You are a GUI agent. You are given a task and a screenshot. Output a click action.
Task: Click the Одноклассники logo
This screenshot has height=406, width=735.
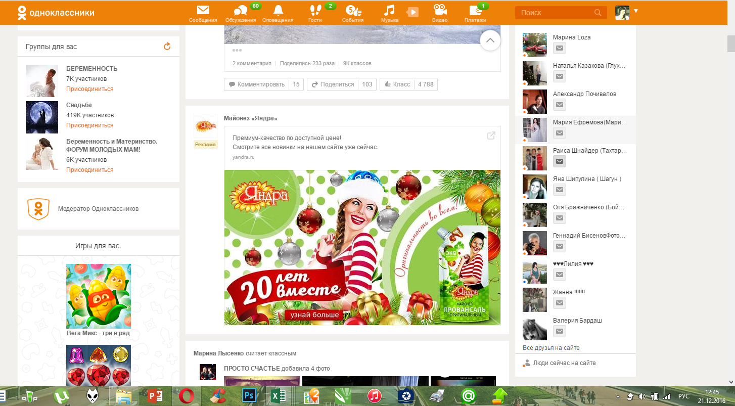tap(56, 13)
